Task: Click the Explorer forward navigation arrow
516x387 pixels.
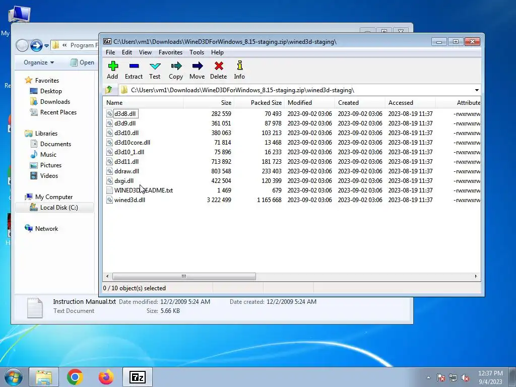Action: pyautogui.click(x=36, y=45)
